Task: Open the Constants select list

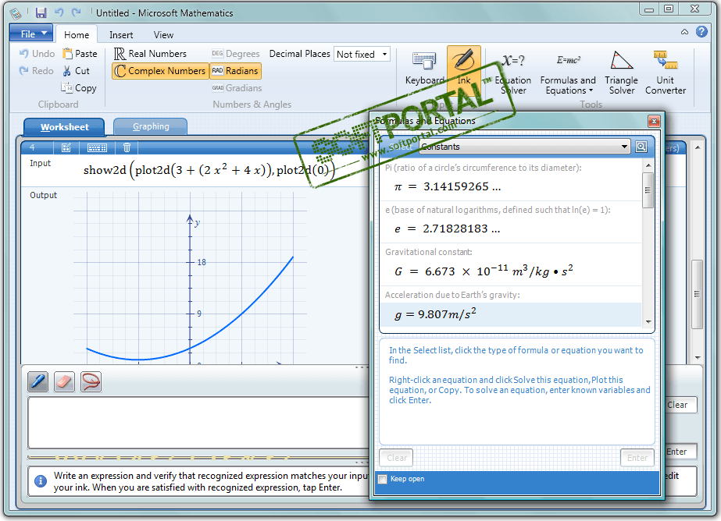Action: (525, 147)
